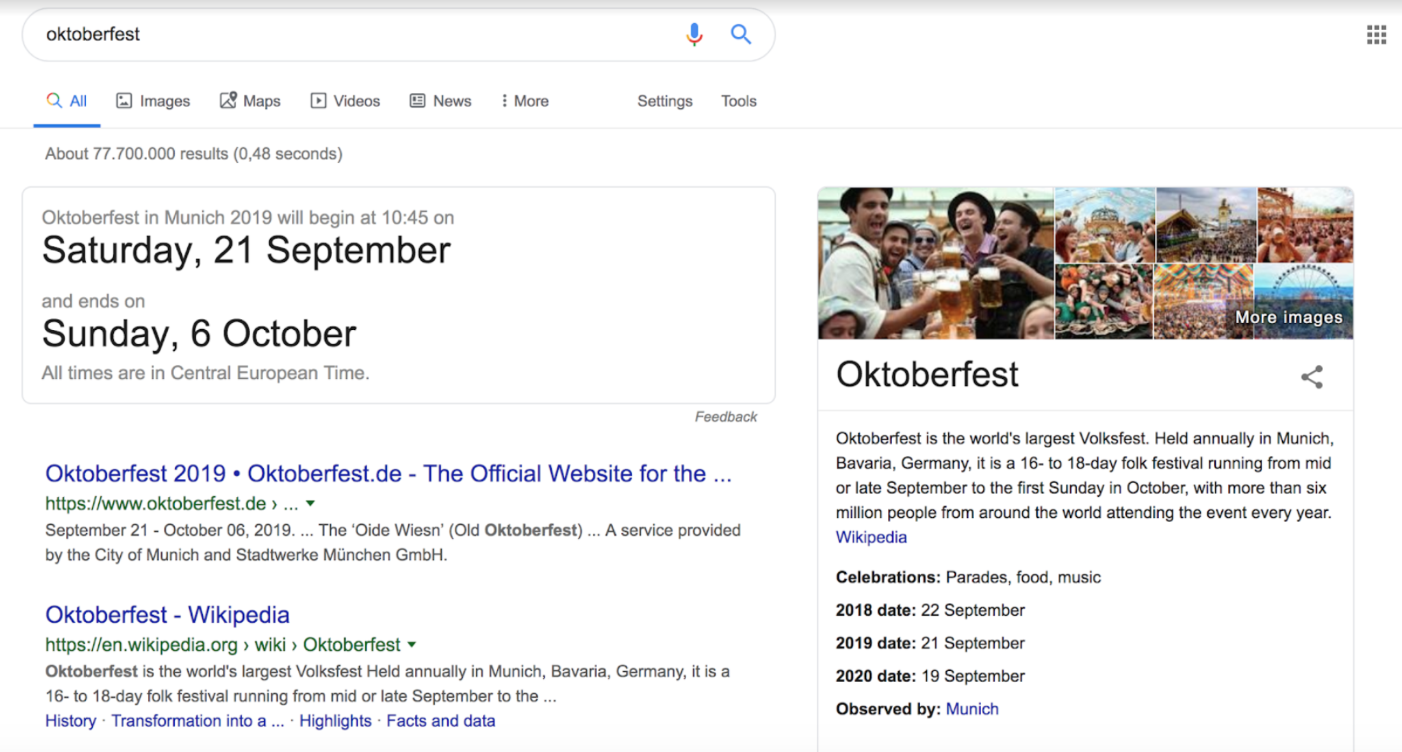The image size is (1402, 752).
Task: Click the Feedback link under the date box
Action: (x=725, y=417)
